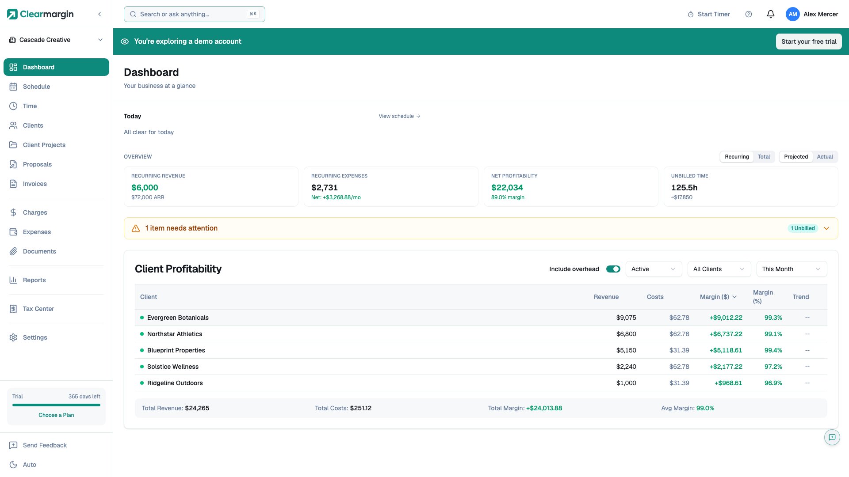This screenshot has width=849, height=477.
Task: Open the View schedule link
Action: coord(399,116)
